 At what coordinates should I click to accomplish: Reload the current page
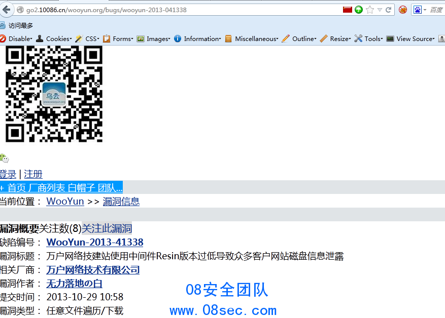[x=389, y=10]
